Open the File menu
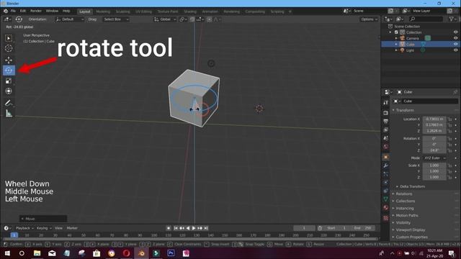This screenshot has width=461, height=259. [13, 11]
